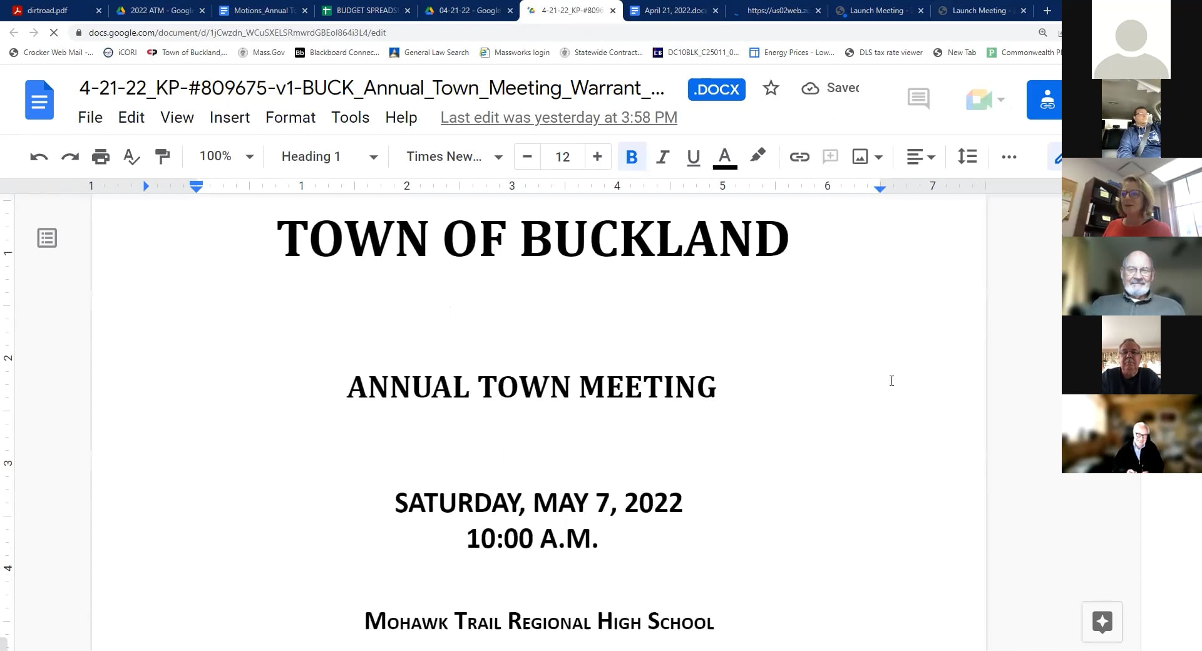This screenshot has height=651, width=1202.
Task: Toggle italic formatting
Action: [662, 156]
